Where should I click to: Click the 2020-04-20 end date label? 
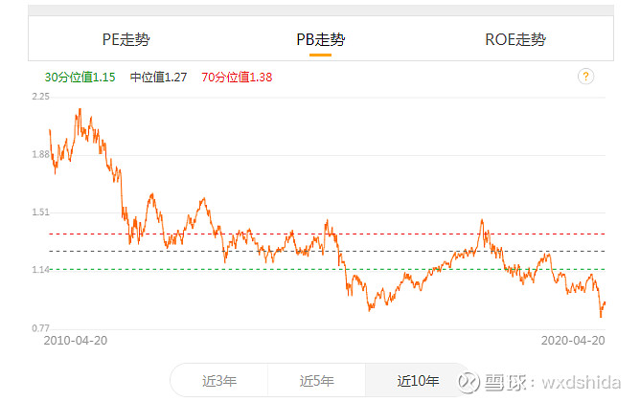click(x=573, y=341)
